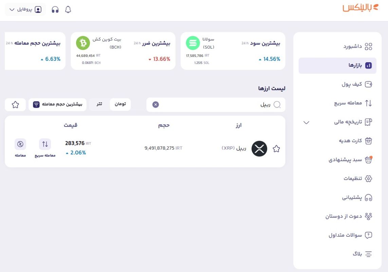Switch to تومان currency tab
Viewport: 388px width, 272px height.
120,104
